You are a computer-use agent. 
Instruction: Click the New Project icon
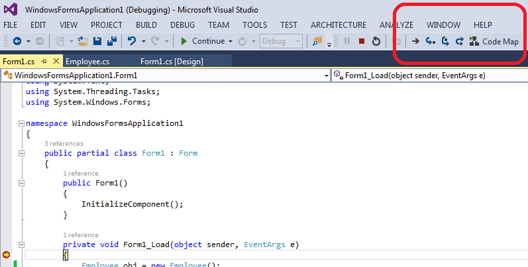pyautogui.click(x=60, y=41)
